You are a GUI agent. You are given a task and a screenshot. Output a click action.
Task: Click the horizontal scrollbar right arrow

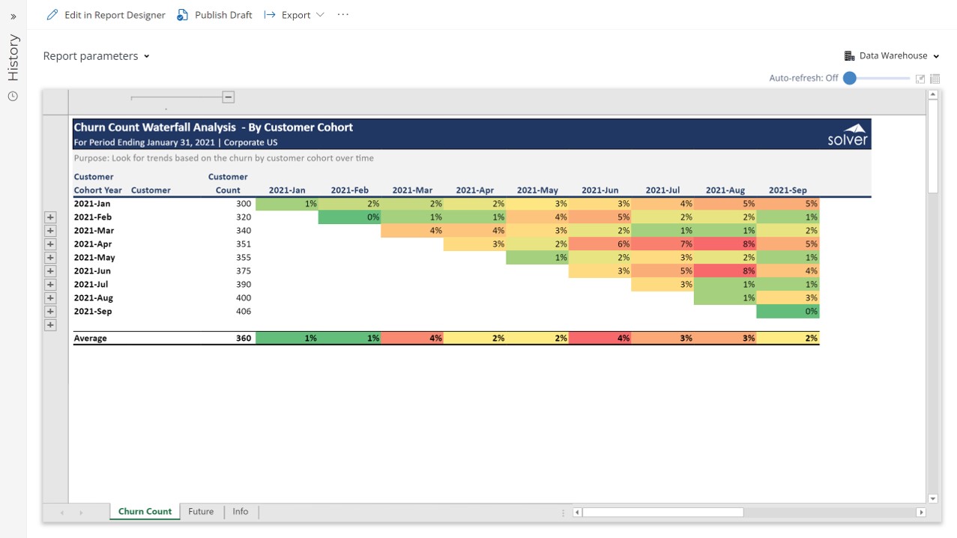[x=921, y=513]
